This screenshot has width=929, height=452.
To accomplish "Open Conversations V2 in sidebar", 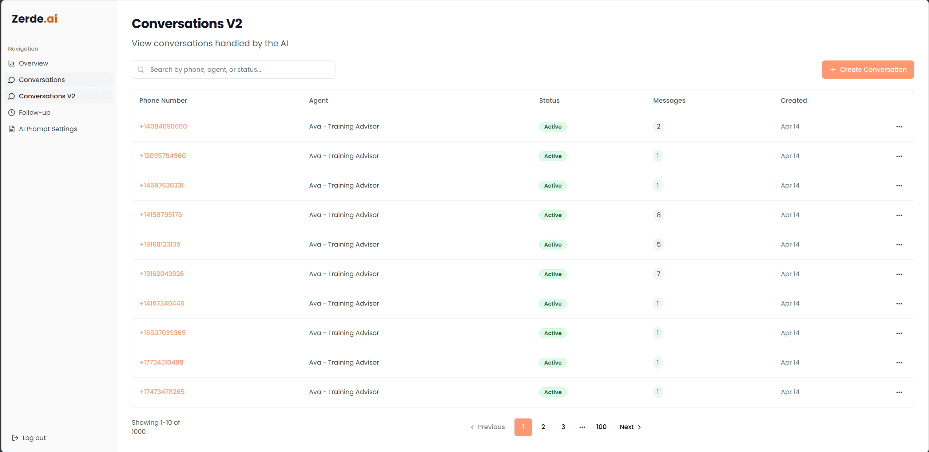I will tap(47, 96).
